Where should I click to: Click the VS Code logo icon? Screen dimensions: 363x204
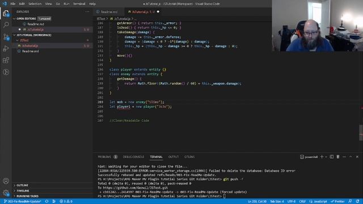click(x=5, y=4)
